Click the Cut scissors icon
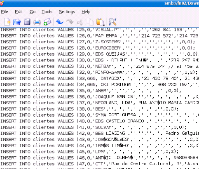 (x=80, y=22)
